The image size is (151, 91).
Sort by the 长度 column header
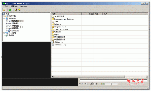(88, 14)
